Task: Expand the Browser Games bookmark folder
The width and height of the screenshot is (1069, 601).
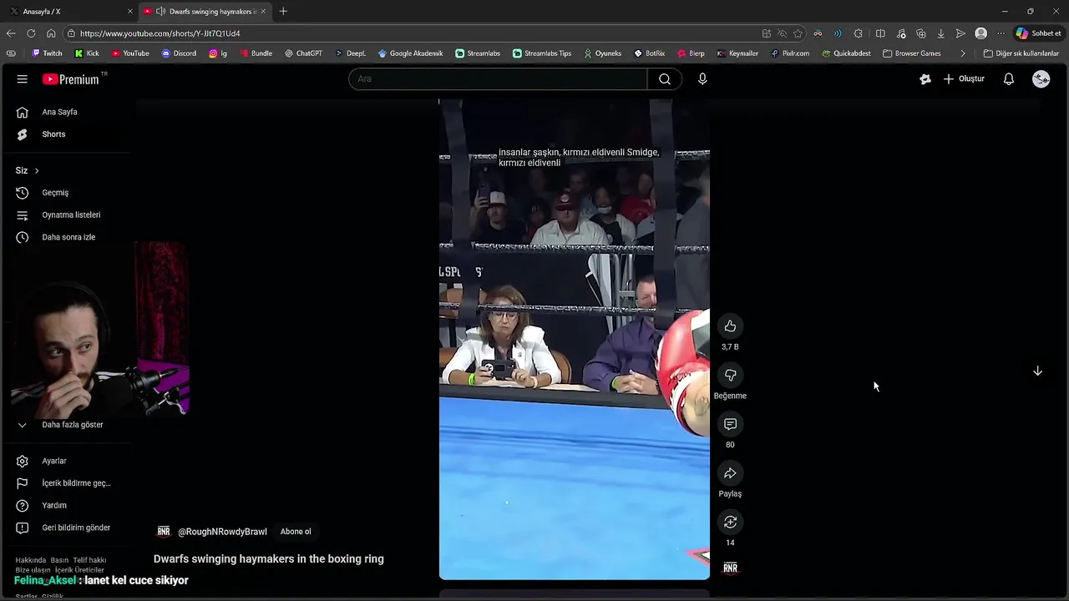Action: (x=912, y=53)
